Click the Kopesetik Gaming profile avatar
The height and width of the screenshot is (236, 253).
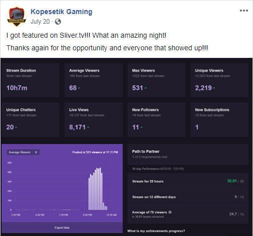(17, 17)
